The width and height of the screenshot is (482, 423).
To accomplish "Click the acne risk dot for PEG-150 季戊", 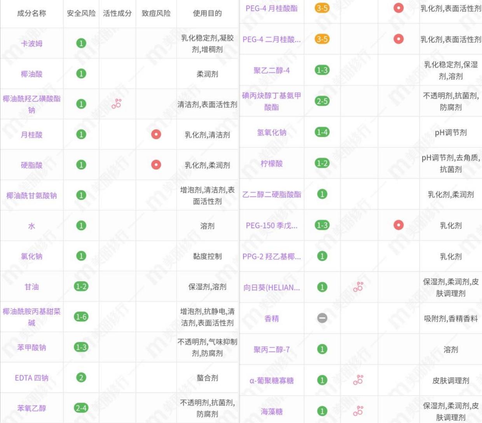I will click(x=398, y=225).
